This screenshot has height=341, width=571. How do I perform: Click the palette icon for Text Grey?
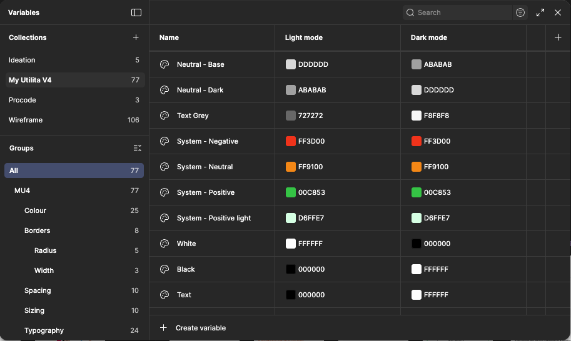[164, 116]
